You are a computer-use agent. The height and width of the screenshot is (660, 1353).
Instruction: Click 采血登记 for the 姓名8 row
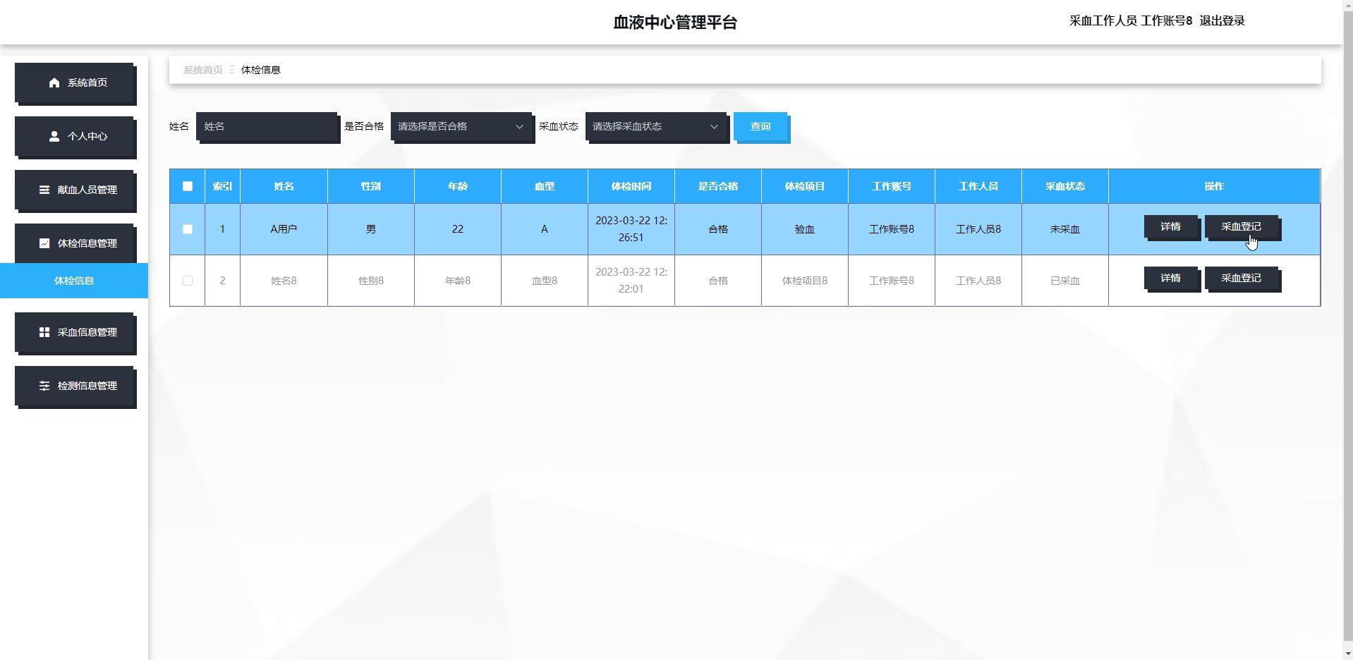pos(1242,279)
